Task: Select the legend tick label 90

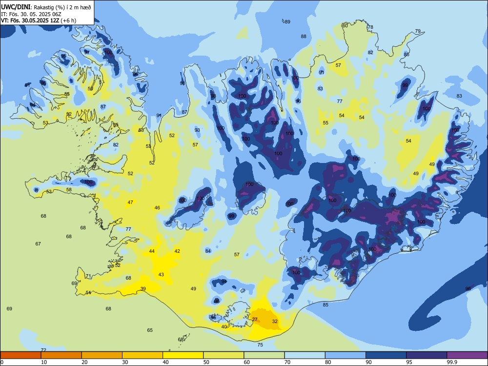Action: tap(369, 362)
